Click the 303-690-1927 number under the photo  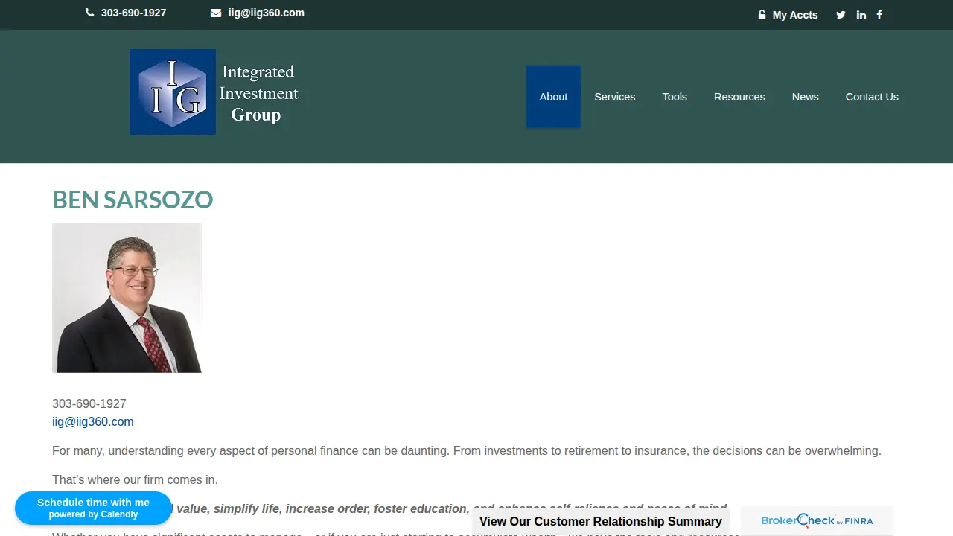point(89,404)
